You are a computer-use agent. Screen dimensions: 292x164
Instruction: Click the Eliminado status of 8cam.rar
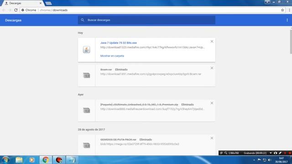(121, 70)
